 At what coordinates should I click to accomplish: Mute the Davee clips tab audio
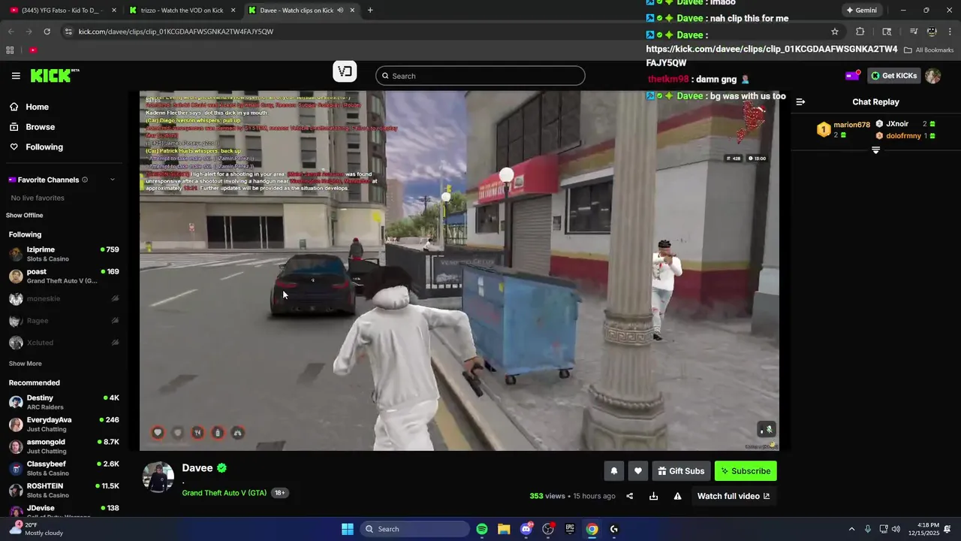(x=340, y=11)
